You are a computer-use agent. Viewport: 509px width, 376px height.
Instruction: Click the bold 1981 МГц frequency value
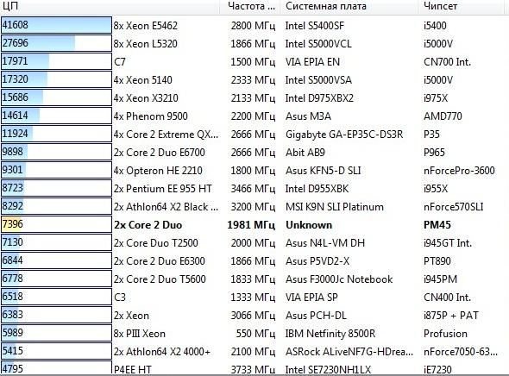click(251, 225)
